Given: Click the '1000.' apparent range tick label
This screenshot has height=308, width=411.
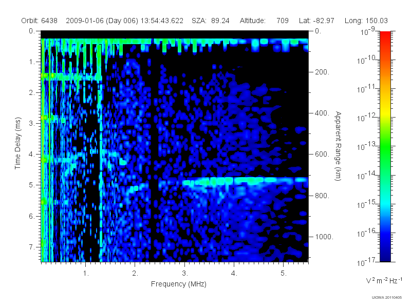Looking at the screenshot, I should pos(324,237).
